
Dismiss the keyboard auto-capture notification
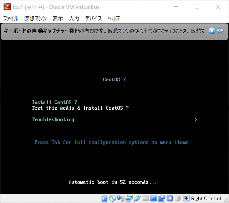coord(212,31)
